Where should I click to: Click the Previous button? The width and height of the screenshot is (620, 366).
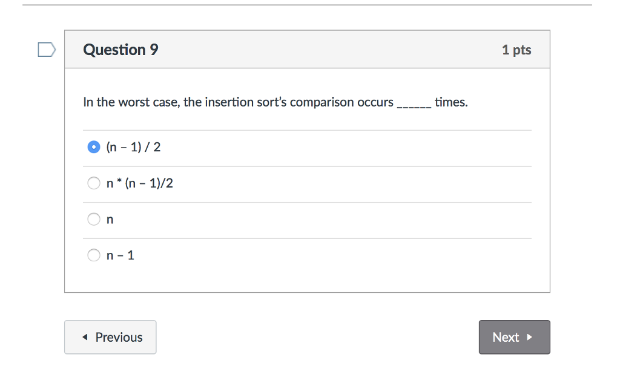tap(110, 337)
